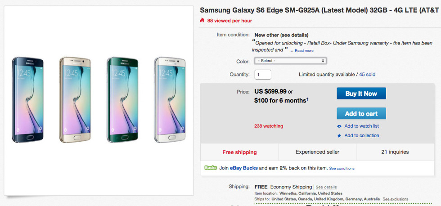The height and width of the screenshot is (206, 441).
Task: Open the eBay Bucks link
Action: click(244, 168)
